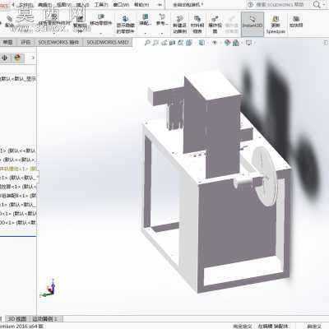Open the search options dropdown arrow
The image size is (329, 329).
coord(323,5)
